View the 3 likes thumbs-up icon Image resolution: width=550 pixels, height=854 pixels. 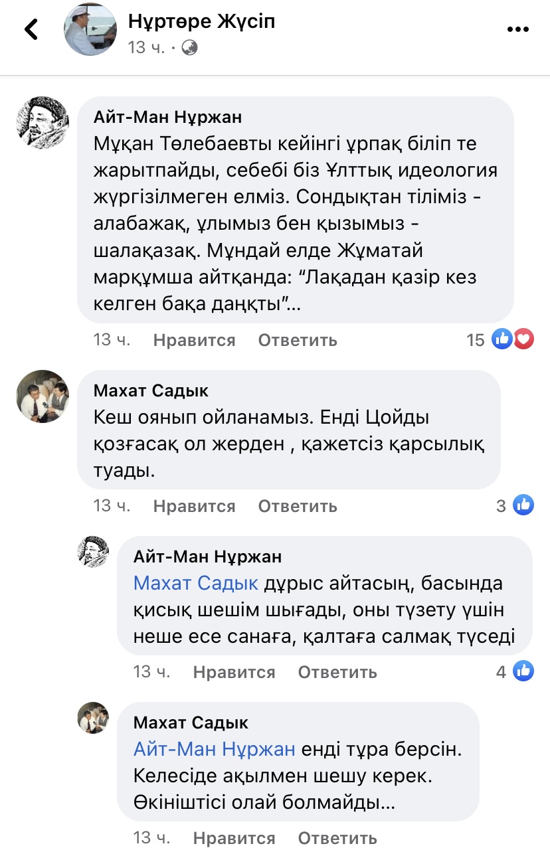pyautogui.click(x=523, y=506)
